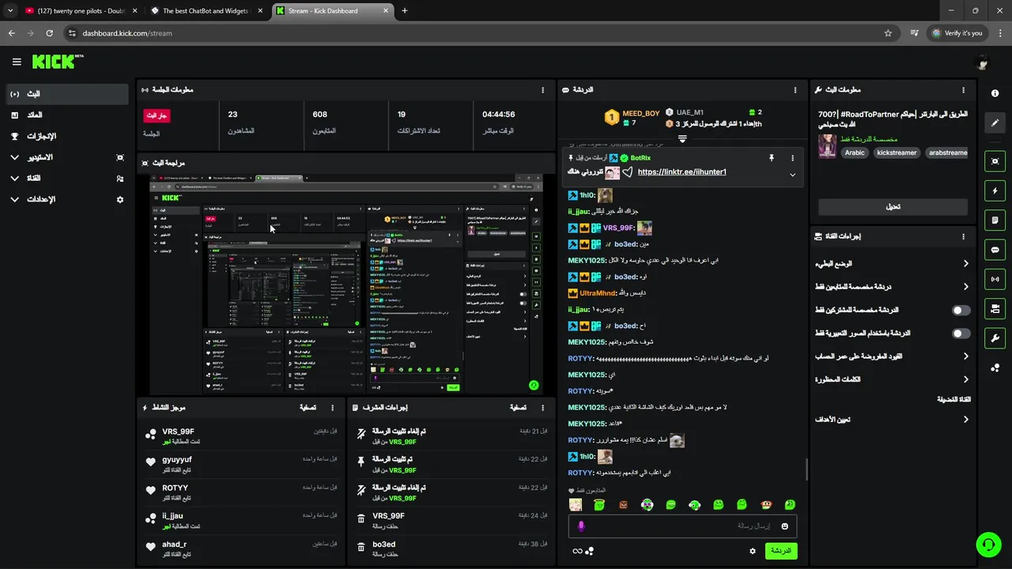Viewport: 1012px width, 569px height.
Task: Switch to best ChatBot and Widgets tab
Action: 206,11
